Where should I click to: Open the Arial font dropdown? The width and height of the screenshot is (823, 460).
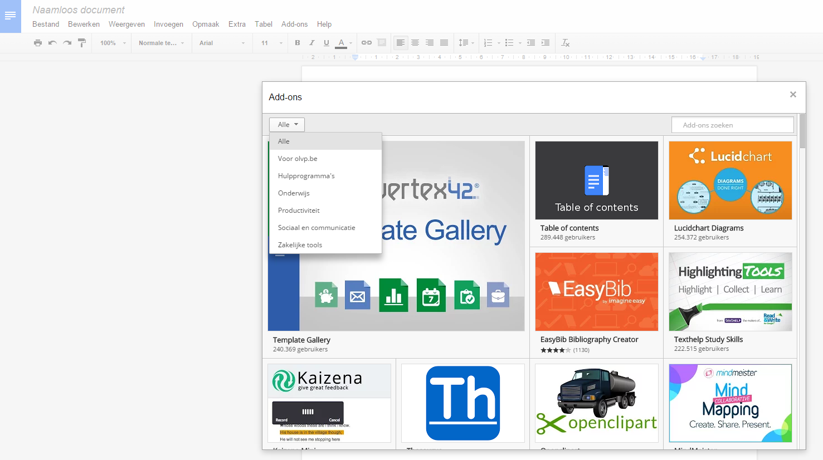(x=222, y=43)
